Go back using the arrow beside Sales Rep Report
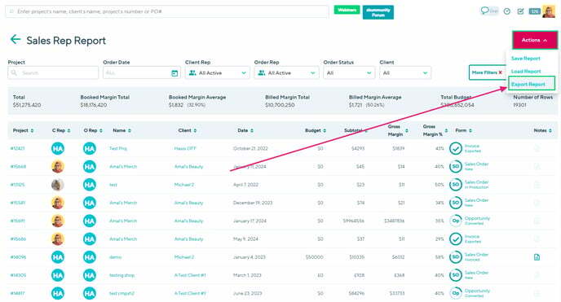The width and height of the screenshot is (561, 302). pos(15,39)
